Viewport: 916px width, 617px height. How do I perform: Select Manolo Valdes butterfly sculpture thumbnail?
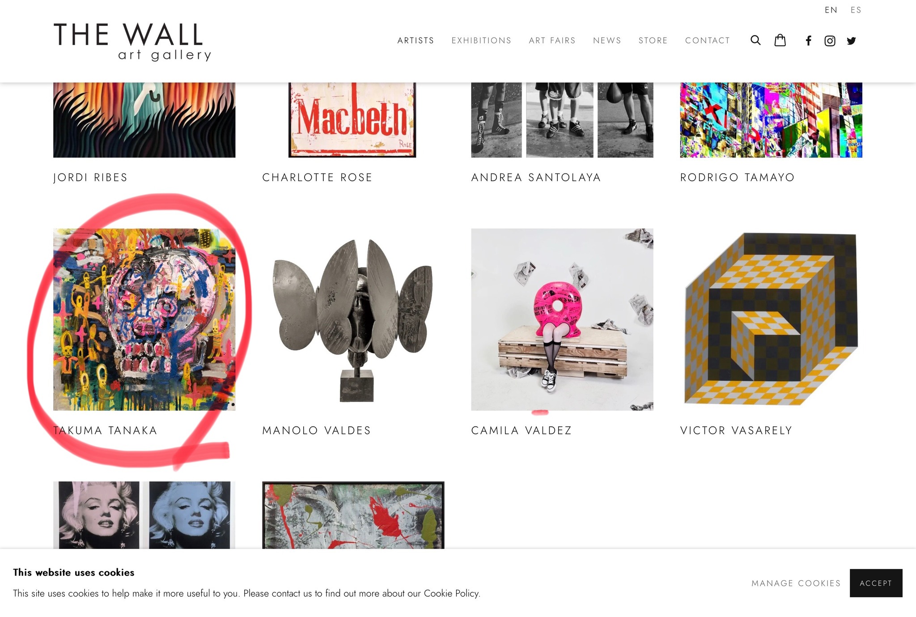(x=353, y=319)
